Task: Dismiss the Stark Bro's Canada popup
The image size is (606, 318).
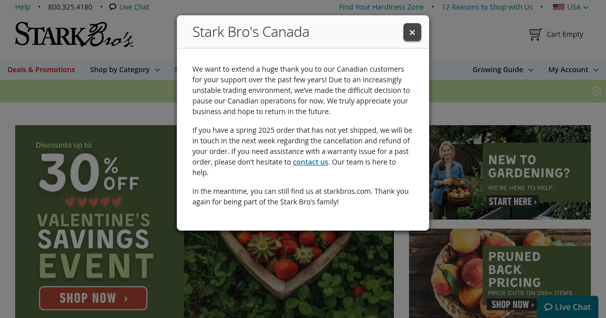Action: (x=412, y=32)
